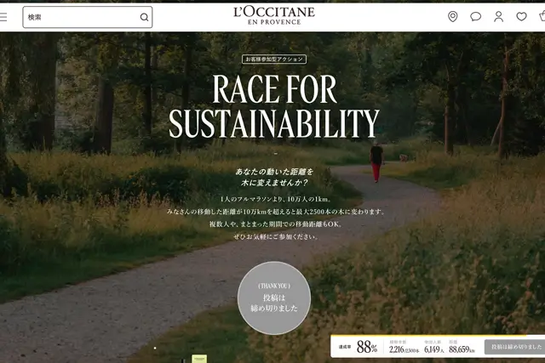Click the L'Occitane en Provence logo
The image size is (545, 363).
point(274,15)
